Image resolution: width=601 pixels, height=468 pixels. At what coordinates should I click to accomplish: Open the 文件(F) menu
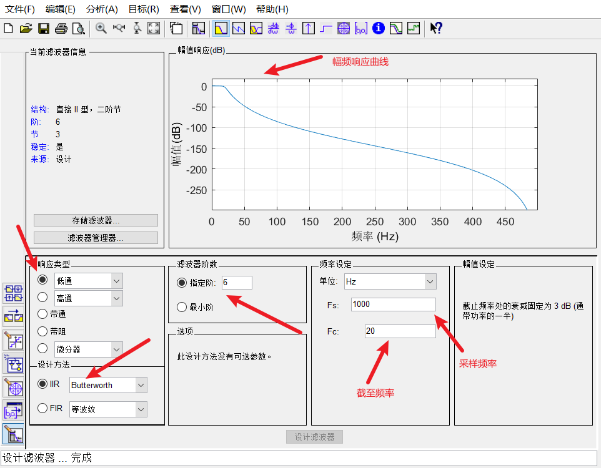[x=19, y=9]
